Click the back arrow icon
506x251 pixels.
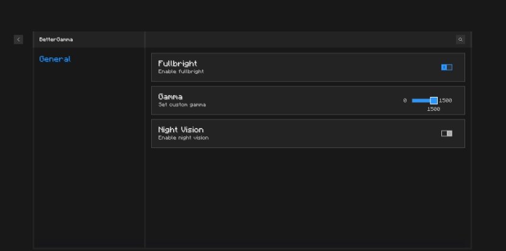pos(18,40)
